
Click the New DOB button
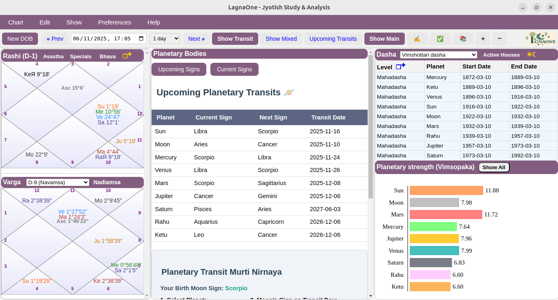20,39
